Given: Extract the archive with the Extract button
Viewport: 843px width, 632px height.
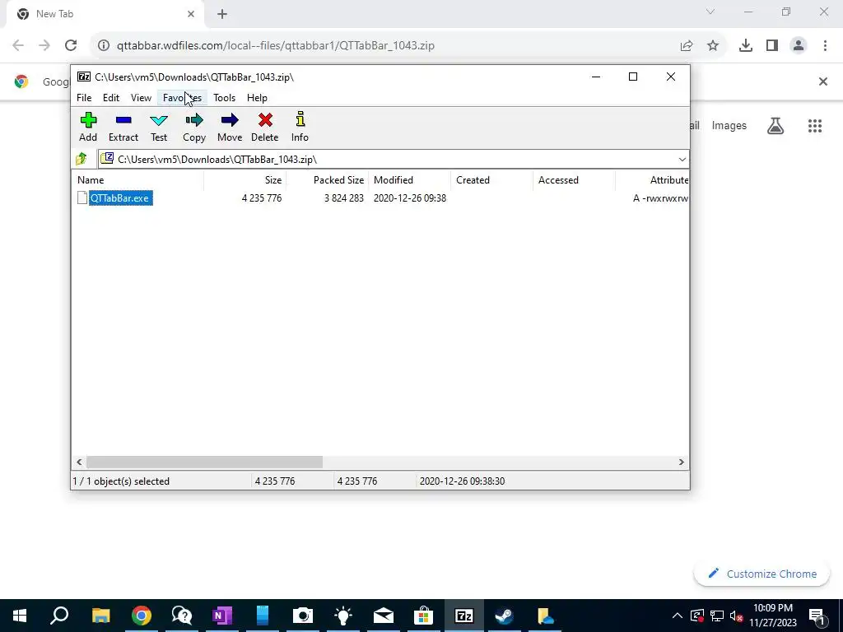Looking at the screenshot, I should (x=123, y=127).
